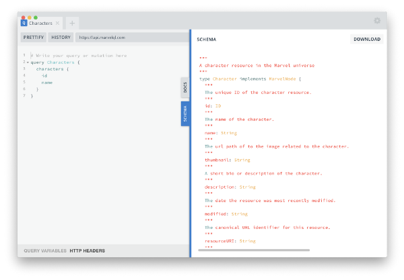Click the red close window button
This screenshot has height=280, width=404.
click(23, 17)
